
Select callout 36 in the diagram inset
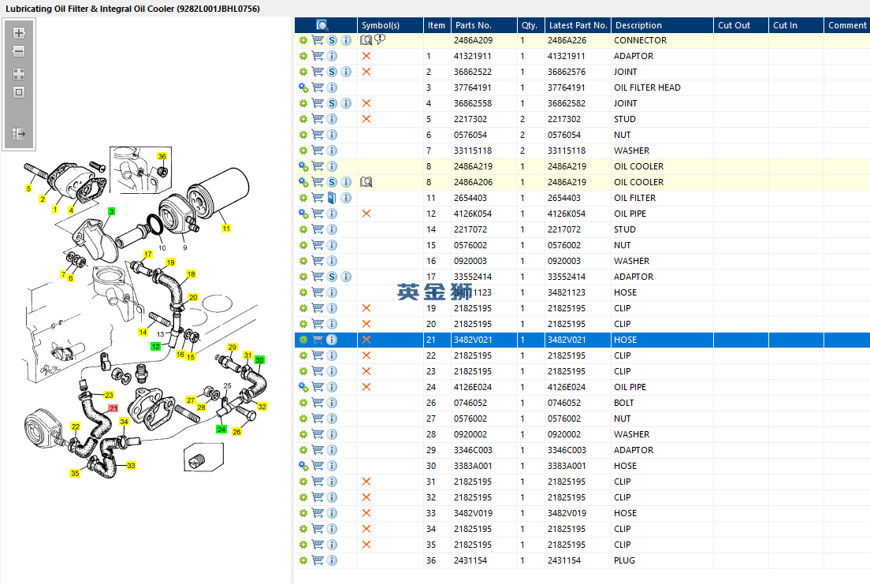[x=162, y=156]
